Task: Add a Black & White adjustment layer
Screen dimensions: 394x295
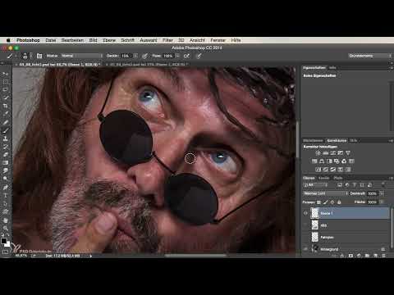Action: (329, 161)
